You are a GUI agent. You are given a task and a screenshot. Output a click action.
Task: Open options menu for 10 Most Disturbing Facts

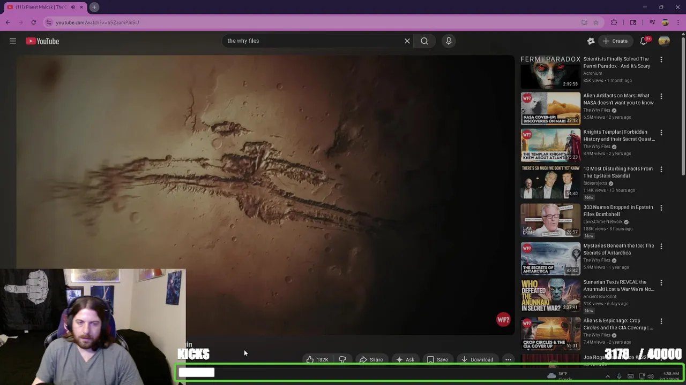pos(661,170)
